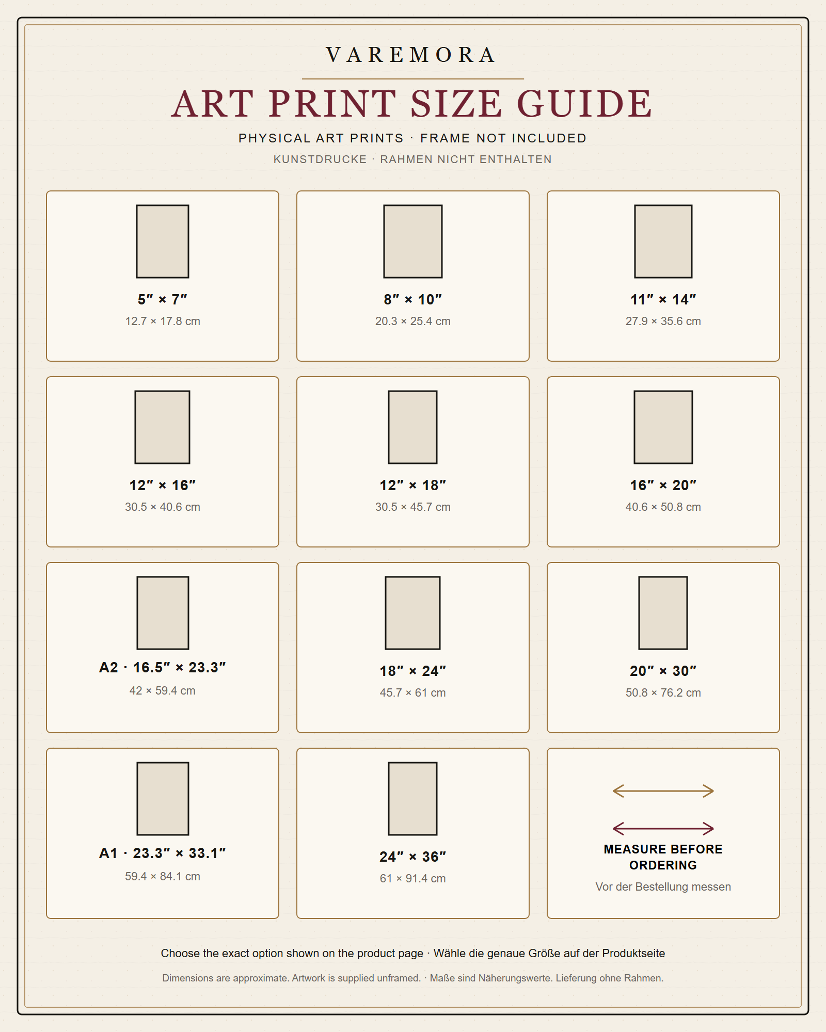Select the A1 · 23.3″ × 33.1″ label
The height and width of the screenshot is (1032, 826).
(x=163, y=853)
